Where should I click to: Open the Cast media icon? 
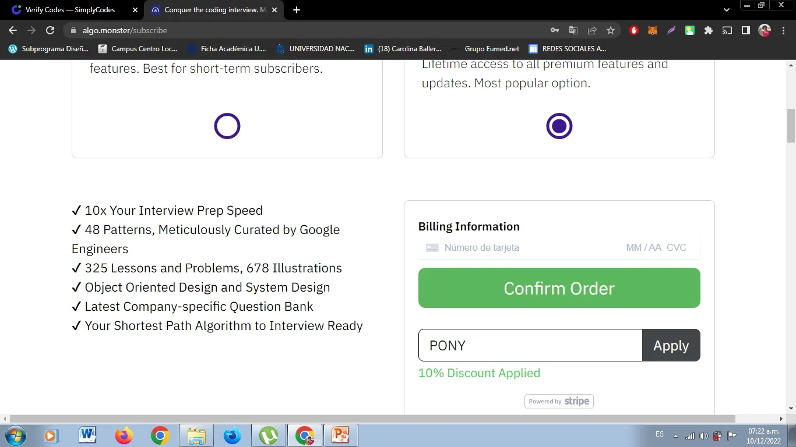(727, 30)
